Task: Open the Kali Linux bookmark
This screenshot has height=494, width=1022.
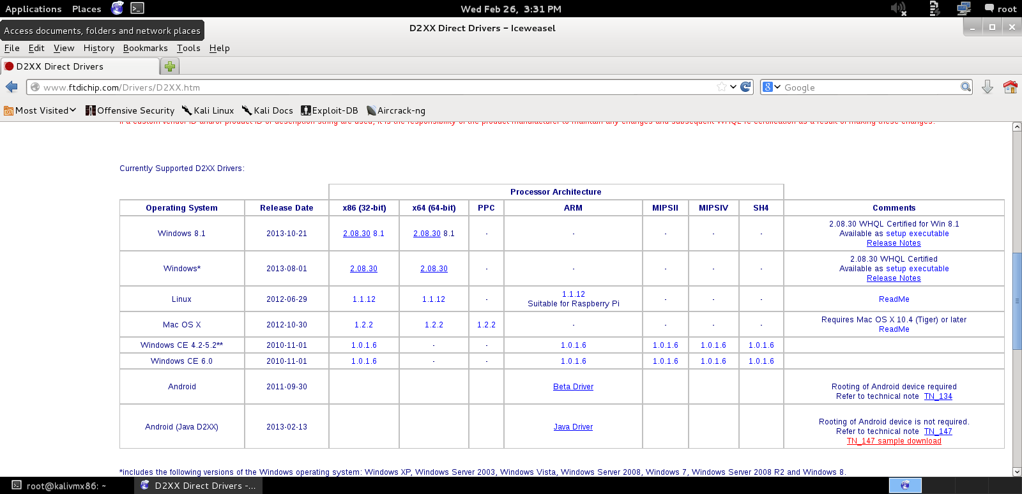Action: (x=208, y=110)
